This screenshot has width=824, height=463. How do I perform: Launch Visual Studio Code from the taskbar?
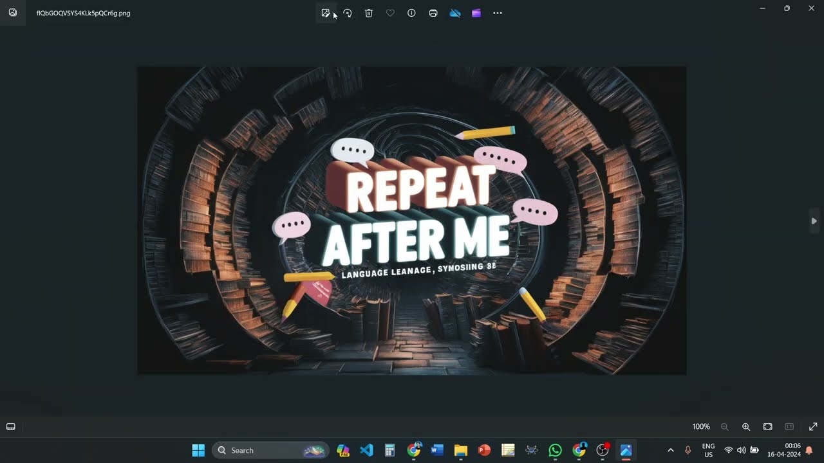(366, 450)
